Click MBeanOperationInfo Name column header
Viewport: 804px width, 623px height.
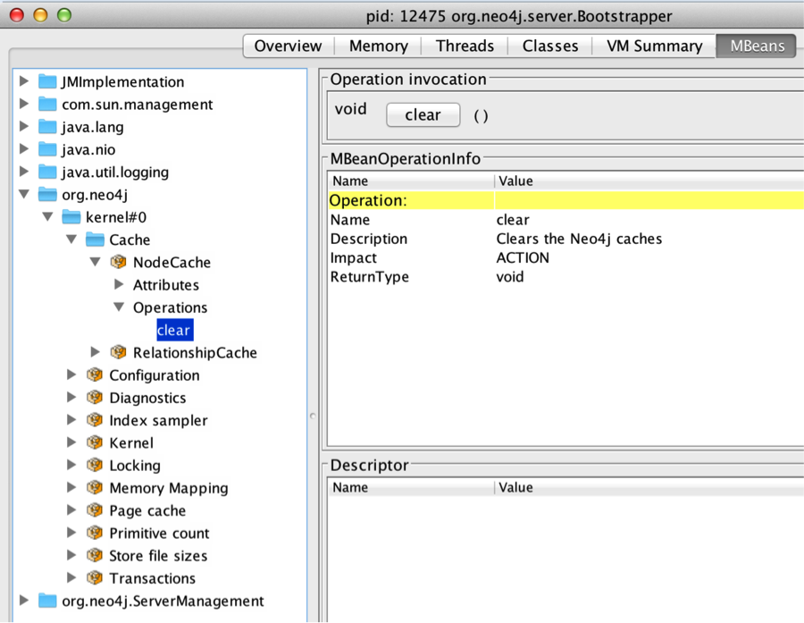[411, 181]
